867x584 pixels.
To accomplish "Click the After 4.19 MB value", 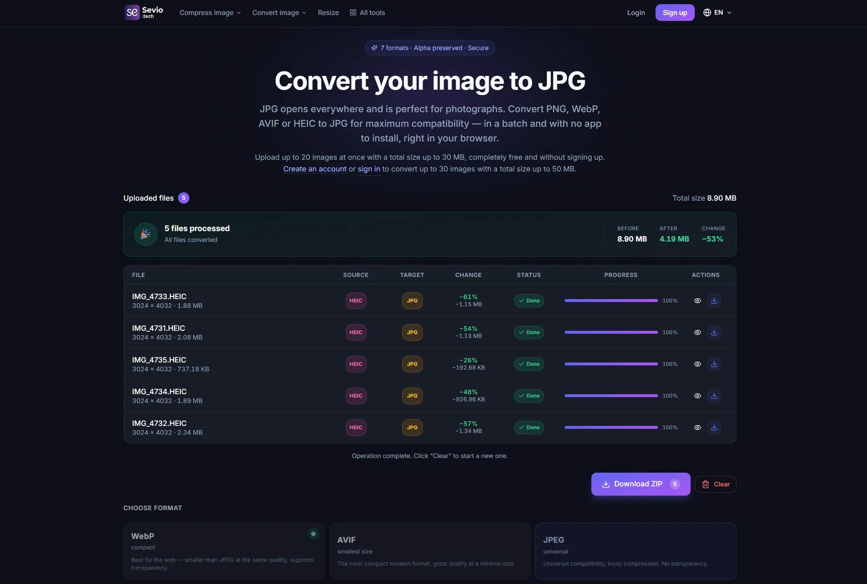I will pos(674,239).
